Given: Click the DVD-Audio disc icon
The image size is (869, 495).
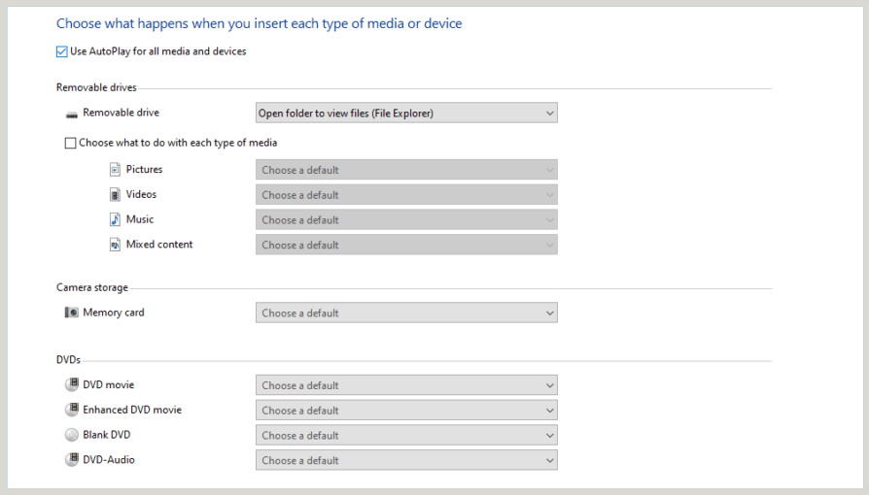Looking at the screenshot, I should 71,460.
